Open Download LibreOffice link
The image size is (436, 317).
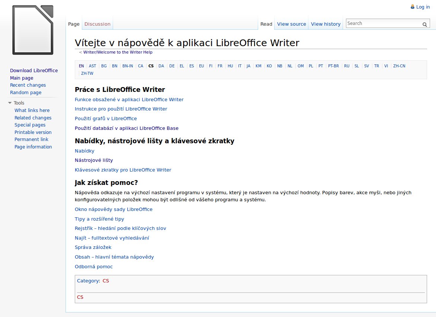(34, 71)
